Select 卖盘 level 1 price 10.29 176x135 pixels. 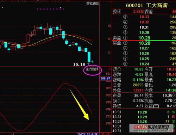point(144,38)
